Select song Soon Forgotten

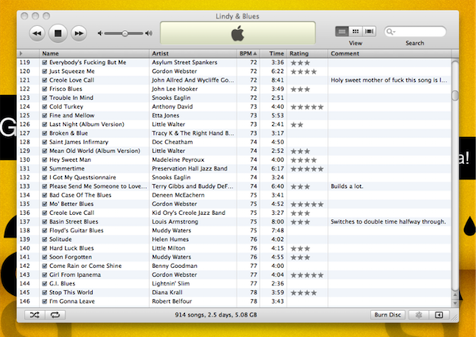click(x=71, y=257)
